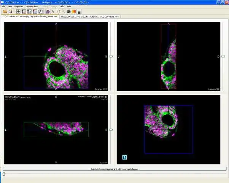Click the top-left view slice slider handle

point(111,56)
